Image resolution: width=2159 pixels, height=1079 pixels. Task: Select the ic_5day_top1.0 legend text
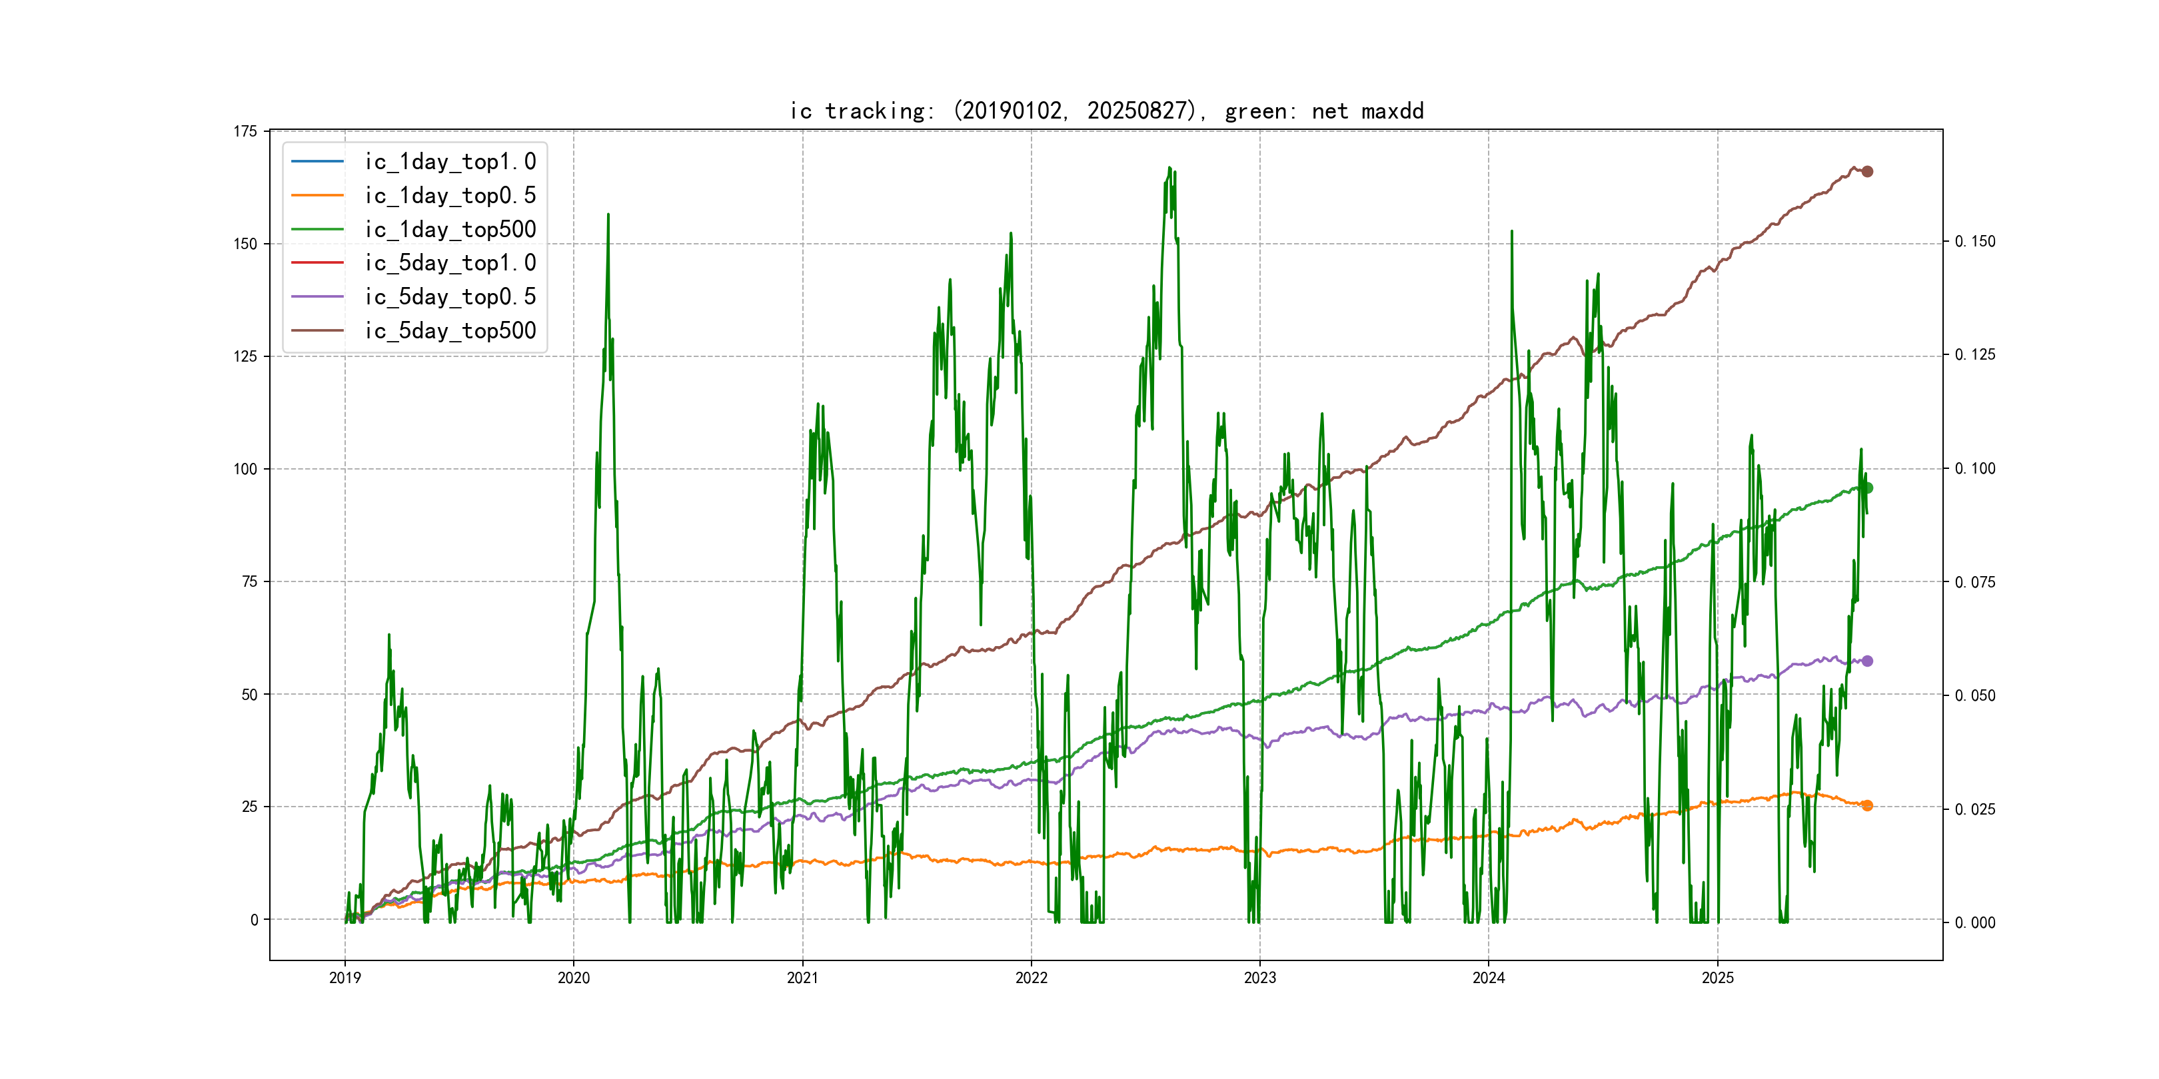450,263
